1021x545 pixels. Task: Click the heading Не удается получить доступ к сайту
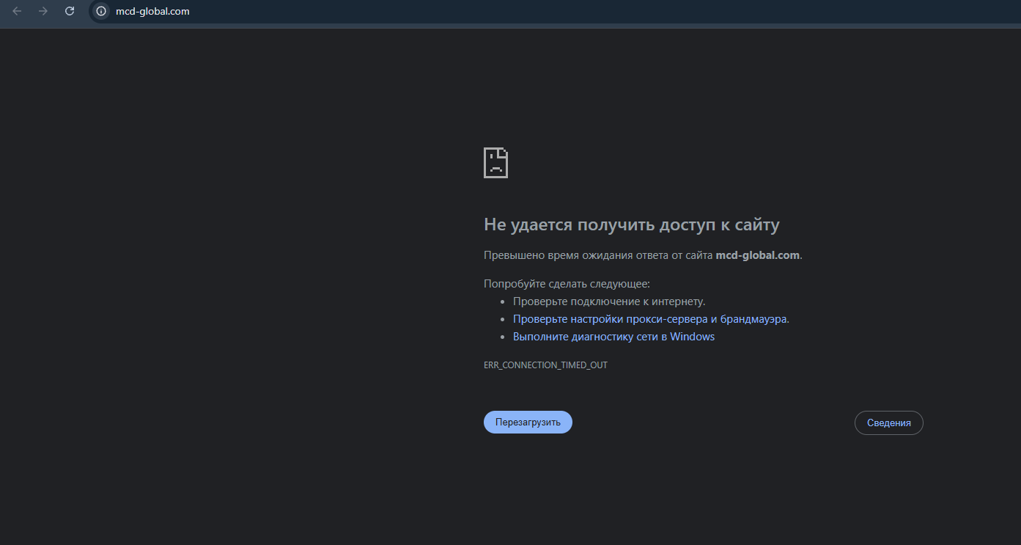click(x=632, y=224)
